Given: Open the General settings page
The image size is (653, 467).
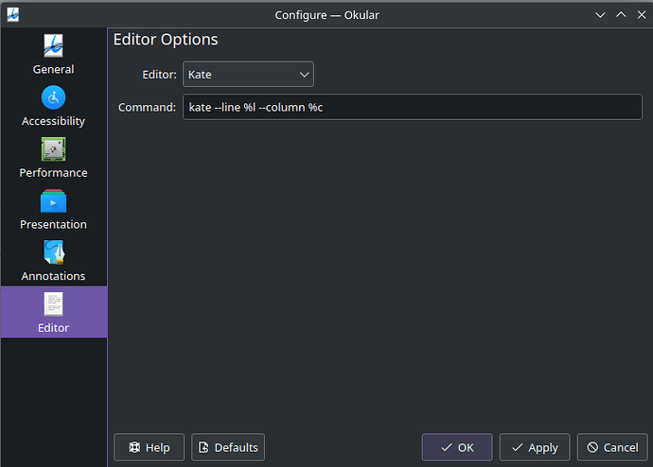Looking at the screenshot, I should (x=53, y=55).
